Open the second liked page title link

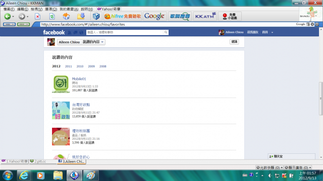(x=81, y=105)
